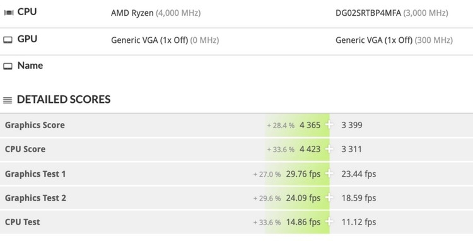Click the CPU chip icon
Viewport: 473px width, 241px height.
point(8,13)
